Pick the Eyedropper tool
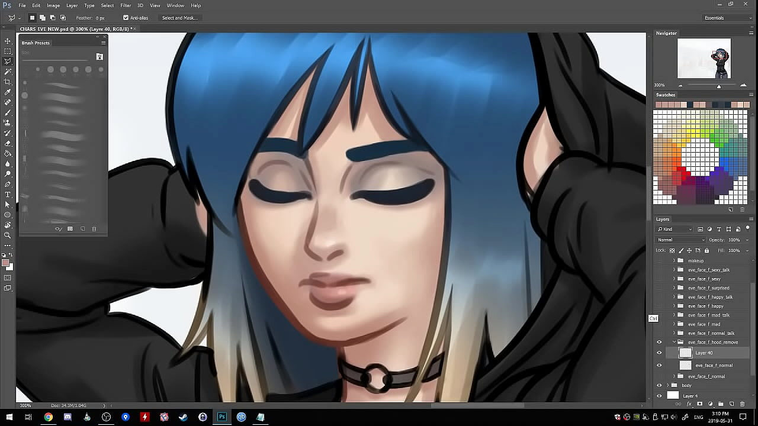This screenshot has width=758, height=426. click(8, 92)
